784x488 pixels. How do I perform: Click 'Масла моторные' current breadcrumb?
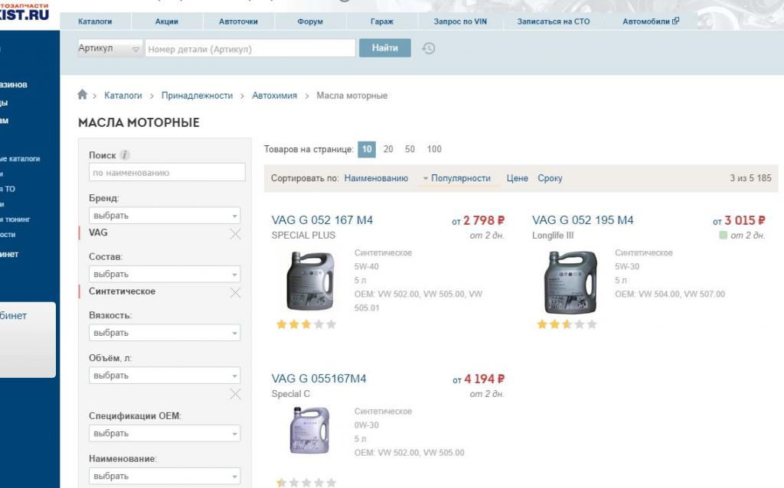(x=352, y=96)
